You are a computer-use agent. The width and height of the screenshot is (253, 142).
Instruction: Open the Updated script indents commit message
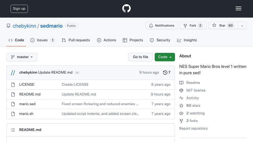100,114
